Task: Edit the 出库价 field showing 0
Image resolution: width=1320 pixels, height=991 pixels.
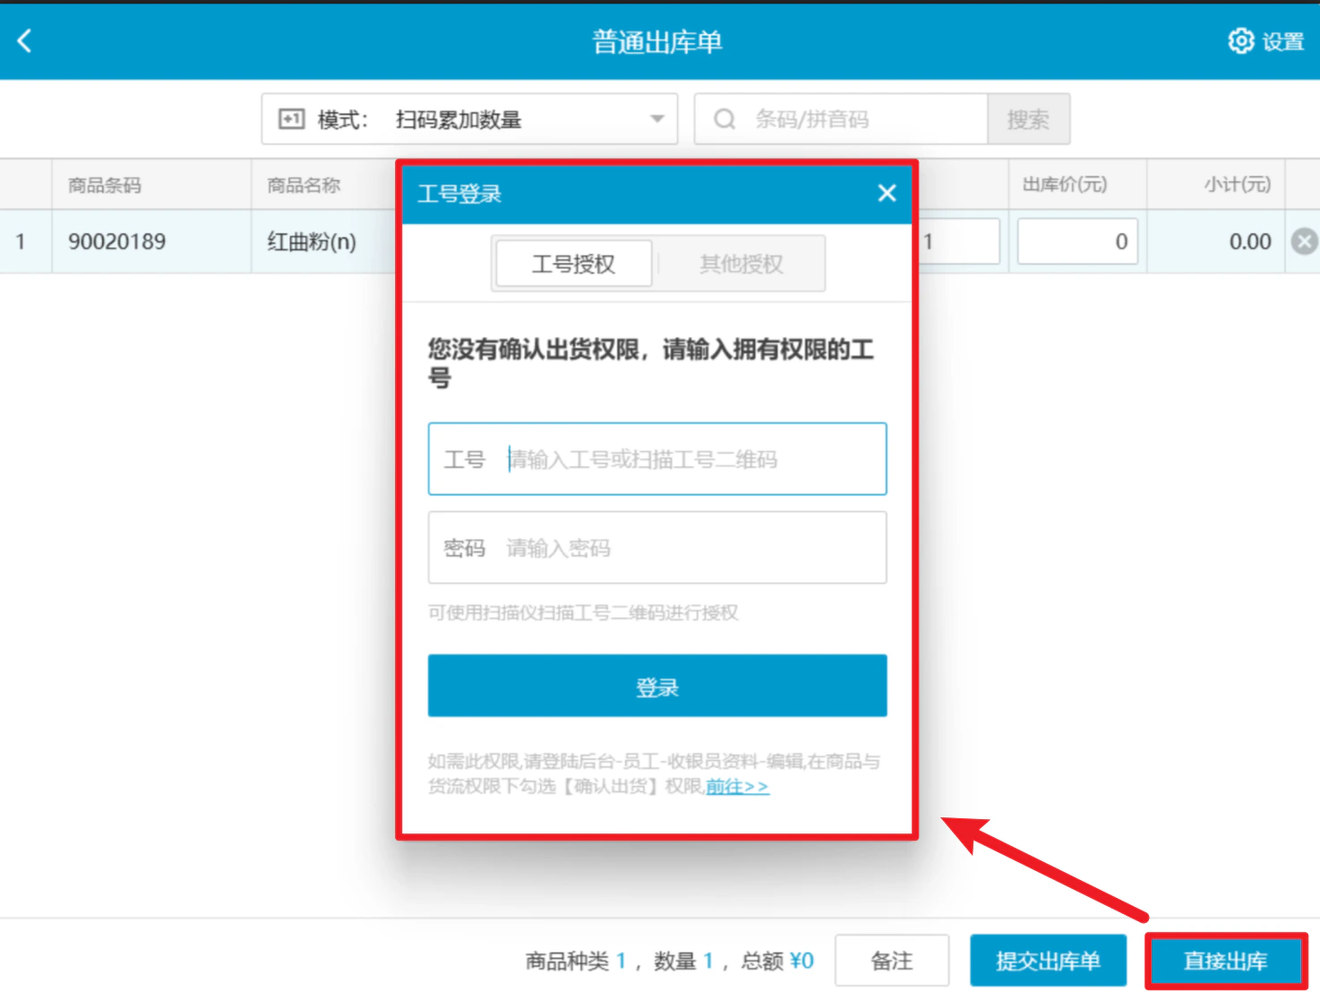Action: pyautogui.click(x=1077, y=242)
